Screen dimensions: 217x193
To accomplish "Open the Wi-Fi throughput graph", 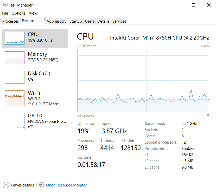I will pyautogui.click(x=15, y=98).
